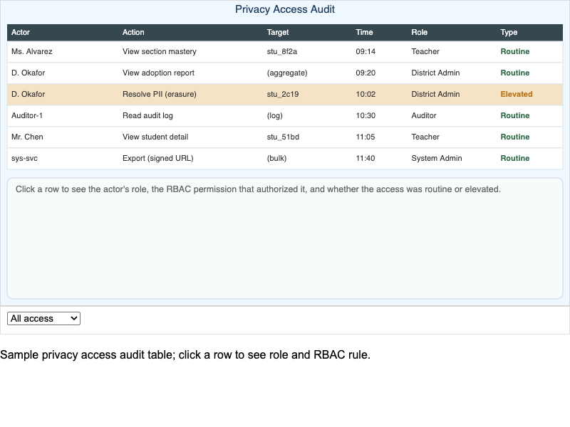
Task: Click Export (signed URL) action cell
Action: click(157, 158)
